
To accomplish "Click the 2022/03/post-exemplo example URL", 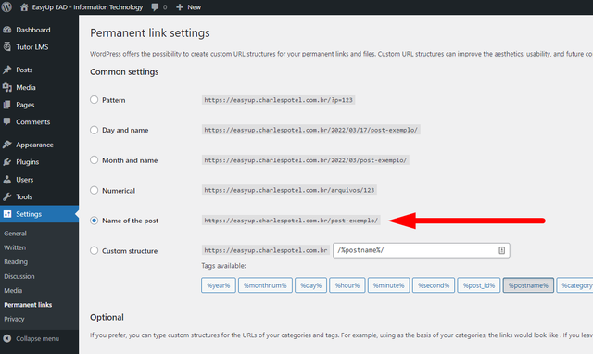I will click(305, 160).
